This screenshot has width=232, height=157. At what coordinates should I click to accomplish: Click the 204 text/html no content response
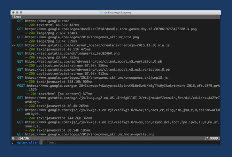[59, 94]
